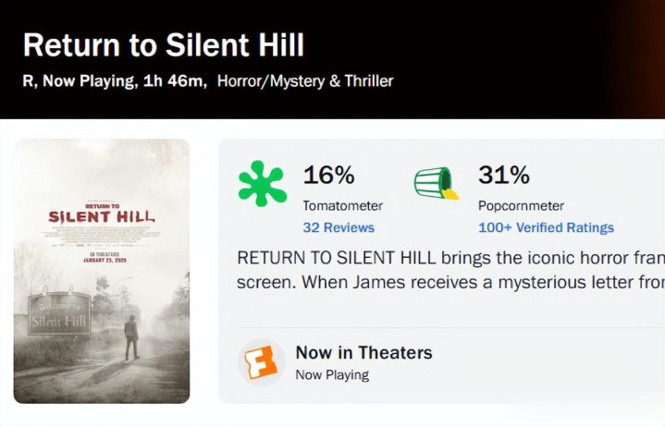The height and width of the screenshot is (427, 665).
Task: Click the red Silent Hill logo on poster
Action: [x=102, y=216]
